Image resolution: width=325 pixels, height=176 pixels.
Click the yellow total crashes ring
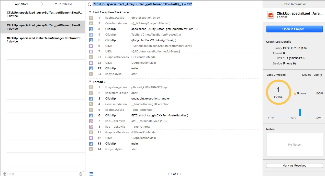click(278, 92)
